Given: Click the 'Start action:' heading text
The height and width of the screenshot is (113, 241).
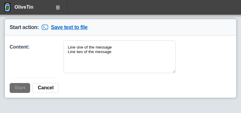Looking at the screenshot, I should coord(24,27).
